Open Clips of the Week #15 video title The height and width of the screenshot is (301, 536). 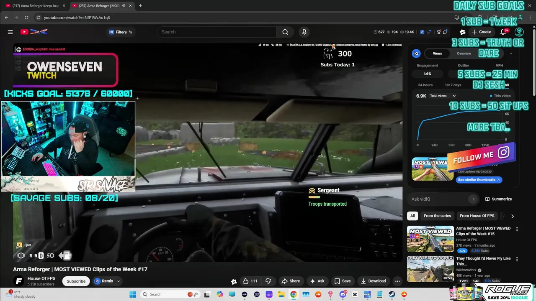[x=483, y=231]
